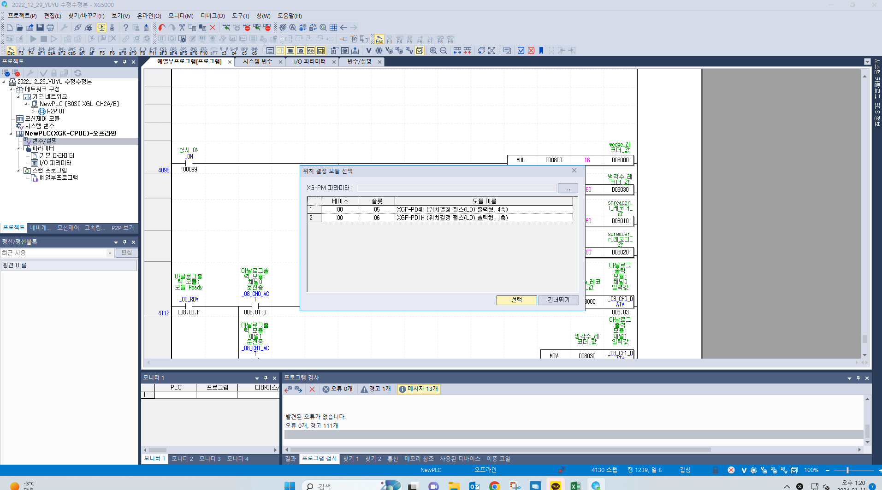Click the Save floppy disk icon
Viewport: 882px width, 490px height.
[x=40, y=28]
